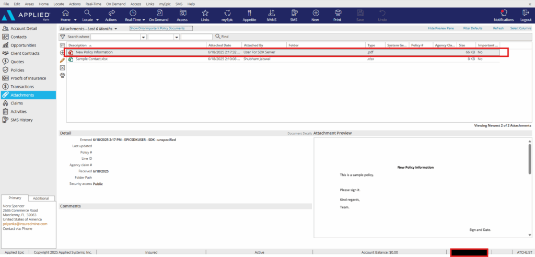Click the print icon left of attachments list
535x257 pixels.
tap(63, 75)
